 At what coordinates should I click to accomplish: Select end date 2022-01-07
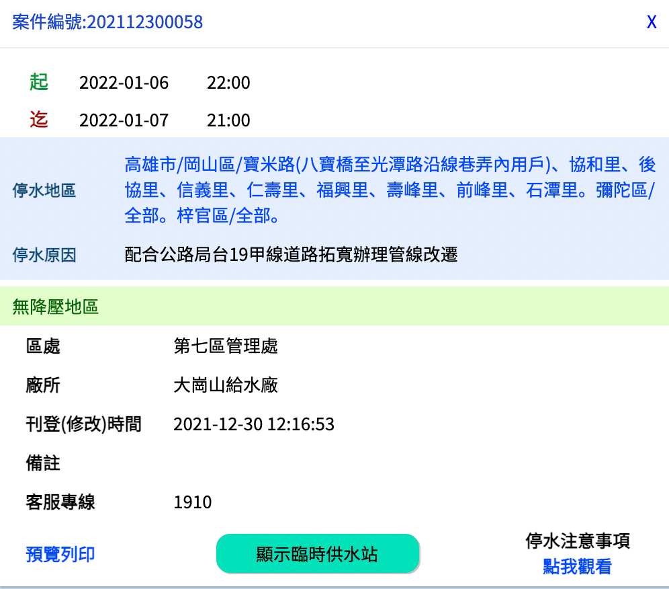pos(124,120)
